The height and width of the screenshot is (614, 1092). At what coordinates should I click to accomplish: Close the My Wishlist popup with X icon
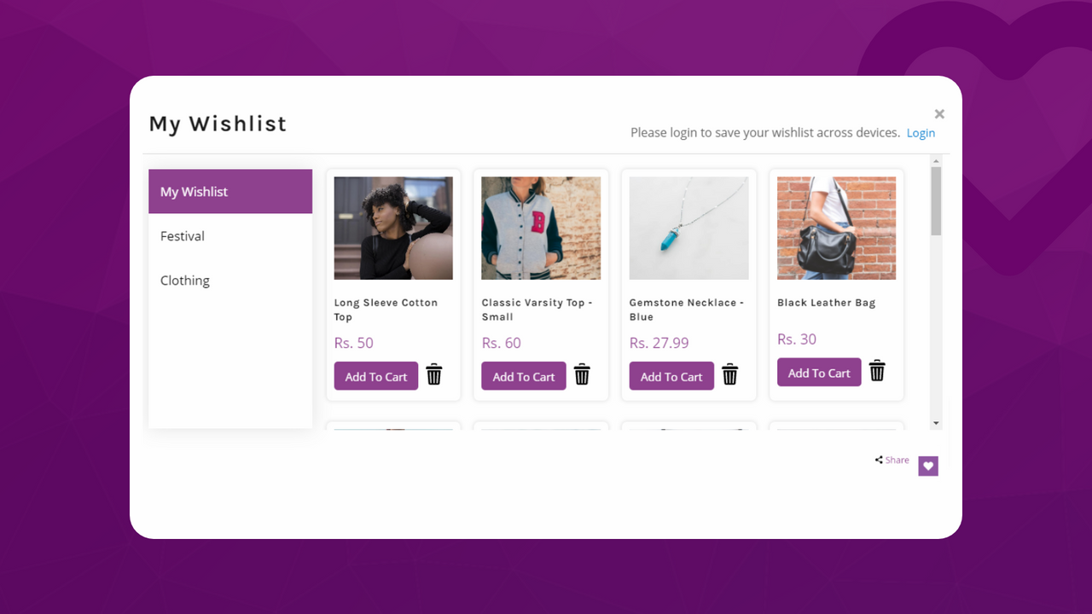coord(939,113)
